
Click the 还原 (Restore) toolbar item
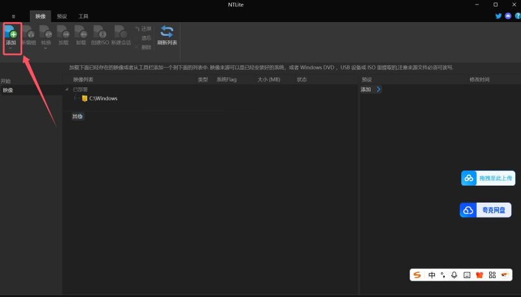pyautogui.click(x=143, y=29)
